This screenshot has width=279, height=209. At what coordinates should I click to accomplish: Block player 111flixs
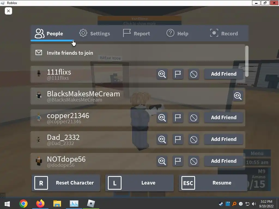point(194,74)
